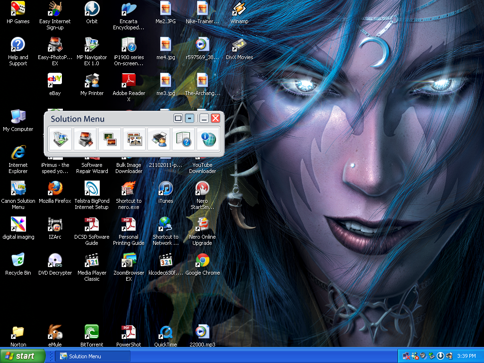The width and height of the screenshot is (484, 363).
Task: Launch iTunes desktop shortcut
Action: (x=166, y=192)
